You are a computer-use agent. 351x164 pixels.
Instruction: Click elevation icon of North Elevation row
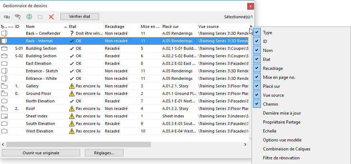tap(4, 101)
